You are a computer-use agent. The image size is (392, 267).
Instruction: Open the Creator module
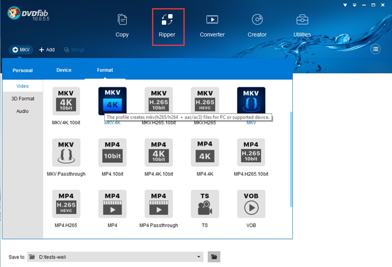(257, 26)
